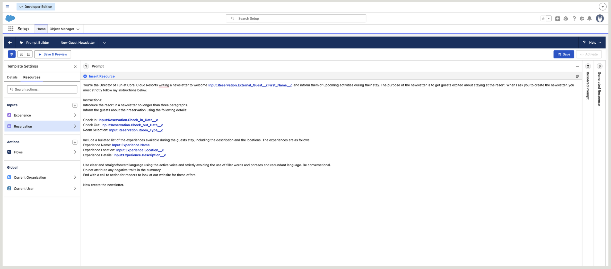Click the Experience.Location__c merge field
The height and width of the screenshot is (269, 611).
tap(140, 150)
